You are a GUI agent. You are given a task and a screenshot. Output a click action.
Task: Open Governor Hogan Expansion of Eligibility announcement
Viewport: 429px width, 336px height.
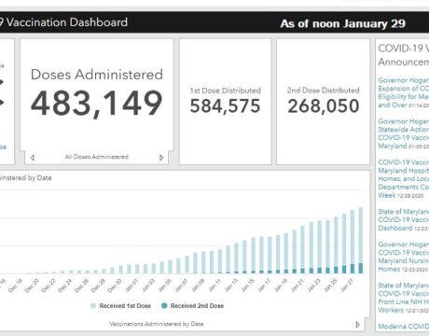click(404, 92)
